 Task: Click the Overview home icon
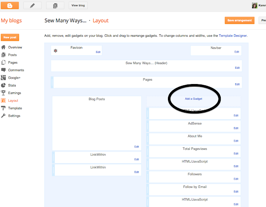3,47
